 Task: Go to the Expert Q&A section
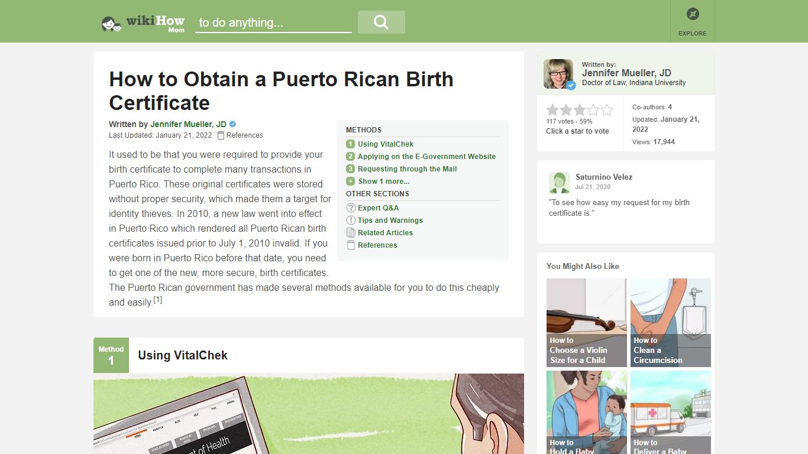click(378, 208)
